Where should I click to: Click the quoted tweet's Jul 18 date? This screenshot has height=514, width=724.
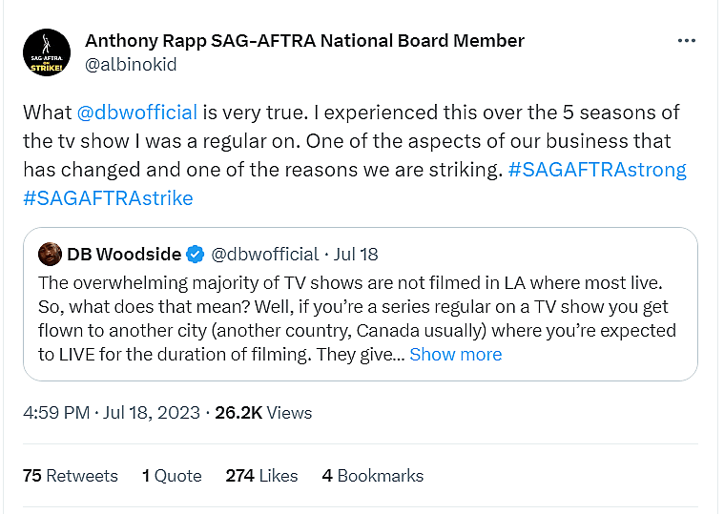358,254
